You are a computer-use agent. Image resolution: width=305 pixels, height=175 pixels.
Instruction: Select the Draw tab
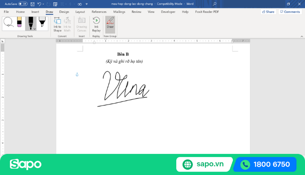(x=49, y=12)
